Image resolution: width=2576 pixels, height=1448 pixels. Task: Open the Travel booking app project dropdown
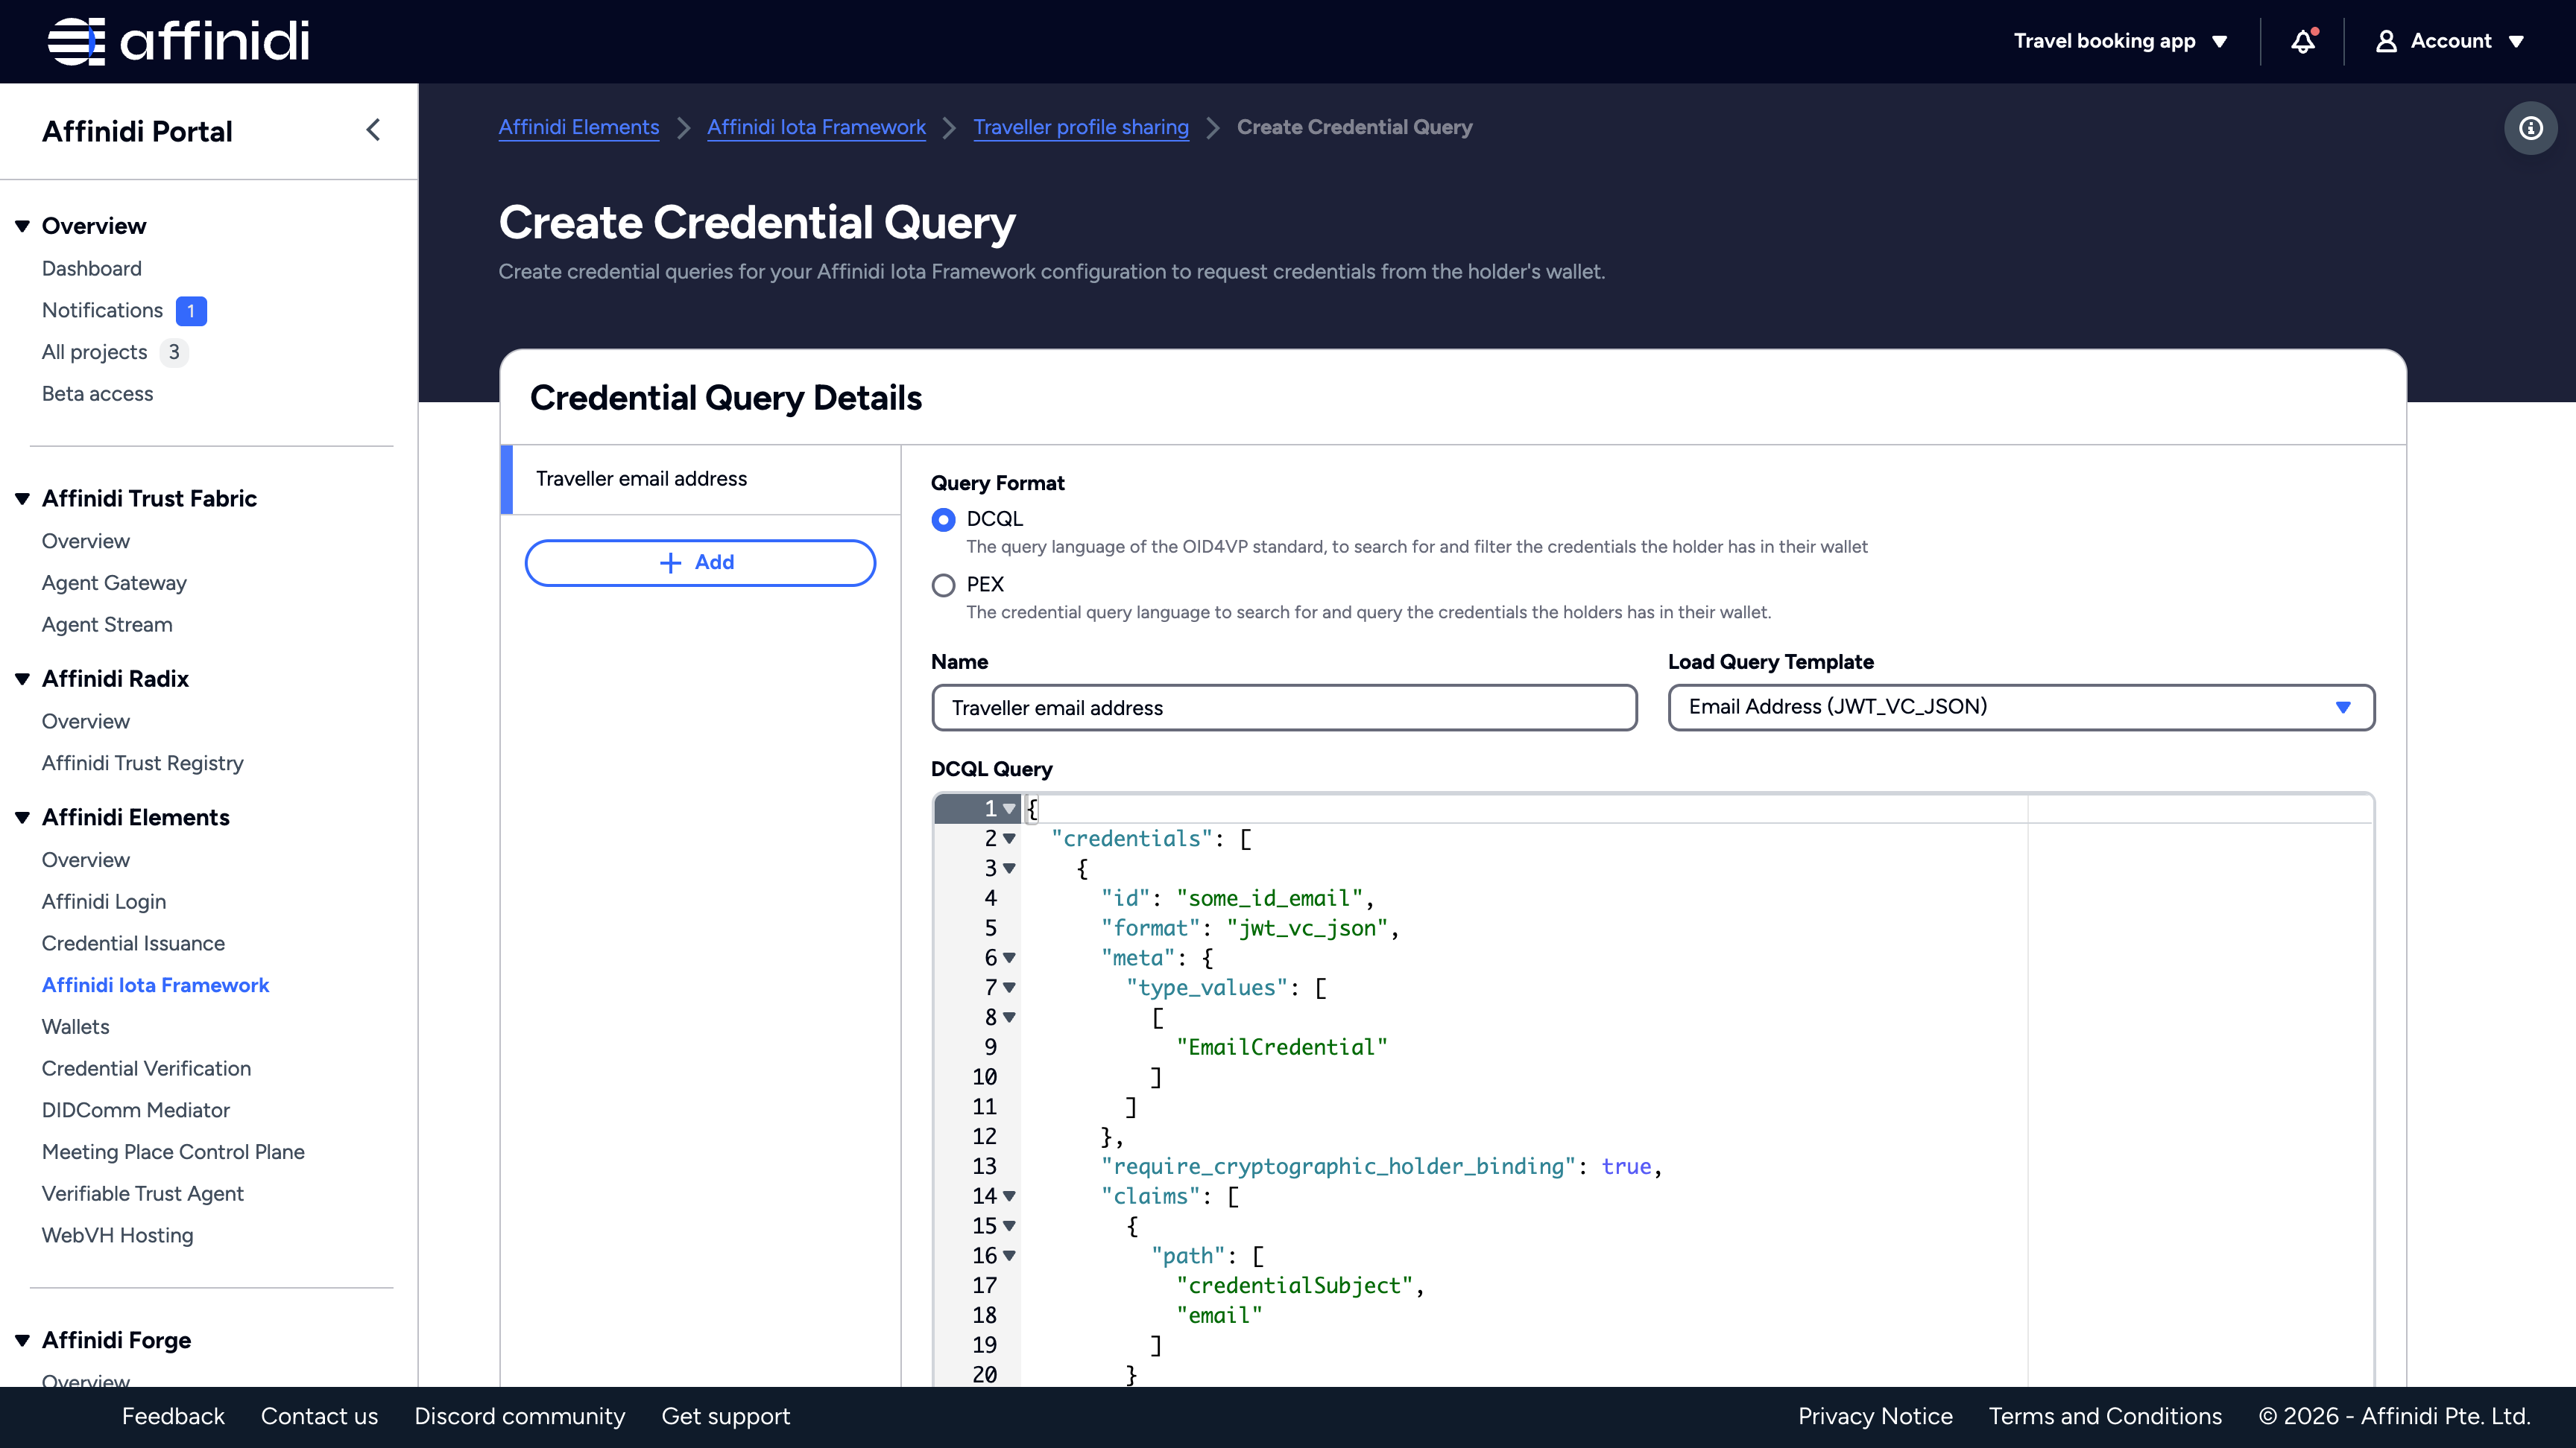point(2120,41)
